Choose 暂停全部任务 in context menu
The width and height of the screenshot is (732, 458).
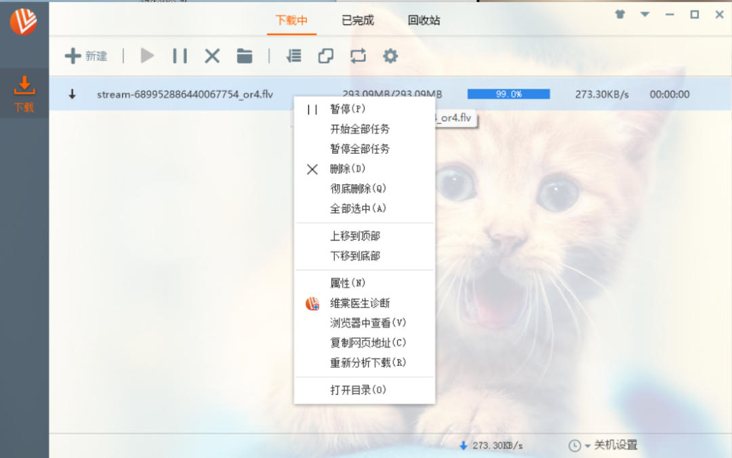365,149
